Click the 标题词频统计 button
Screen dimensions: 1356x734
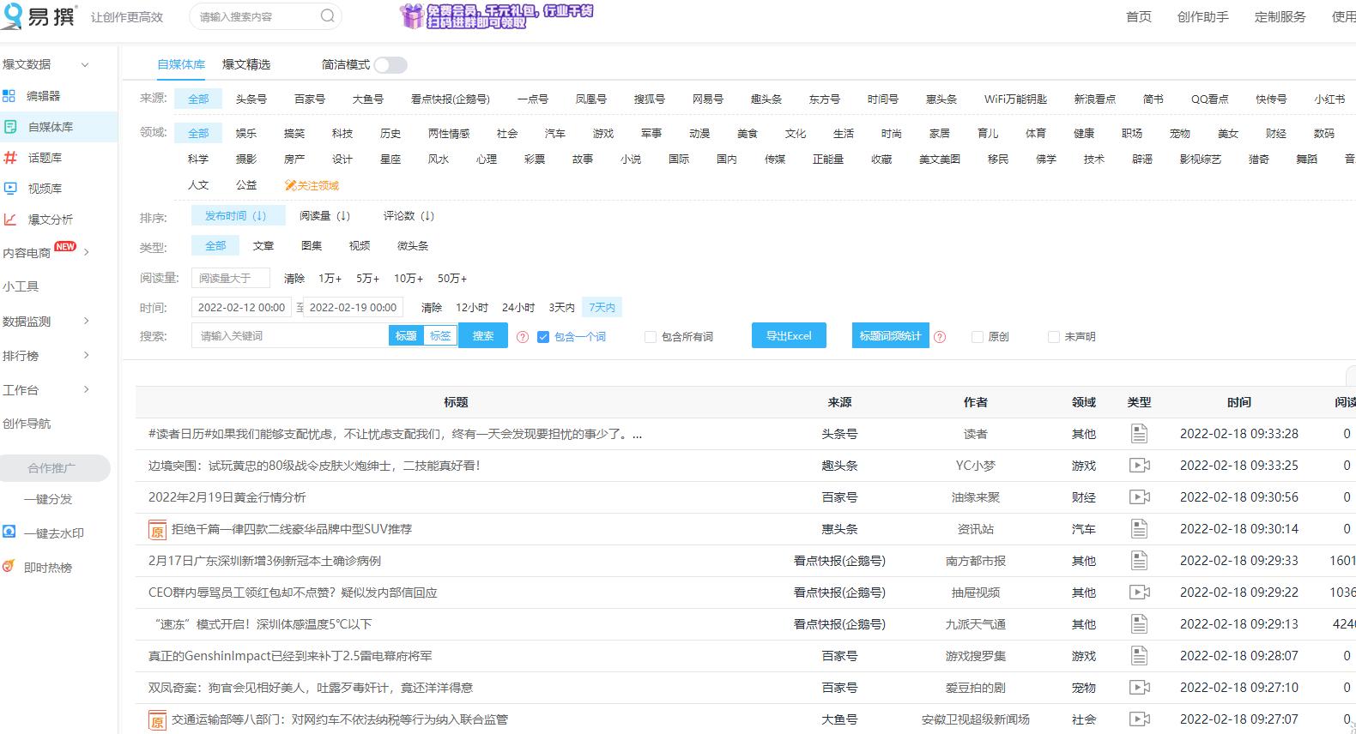pyautogui.click(x=890, y=335)
